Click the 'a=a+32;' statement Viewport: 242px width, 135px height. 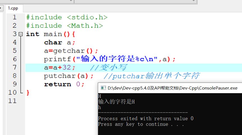pyautogui.click(x=59, y=67)
